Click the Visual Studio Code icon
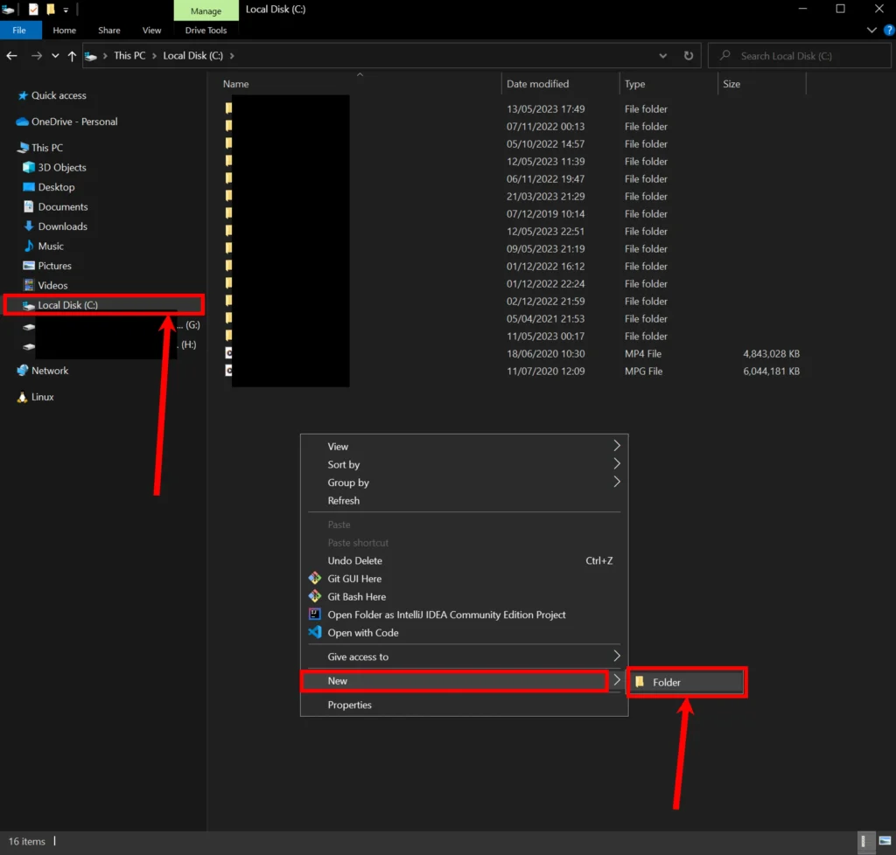The height and width of the screenshot is (855, 896). click(315, 633)
